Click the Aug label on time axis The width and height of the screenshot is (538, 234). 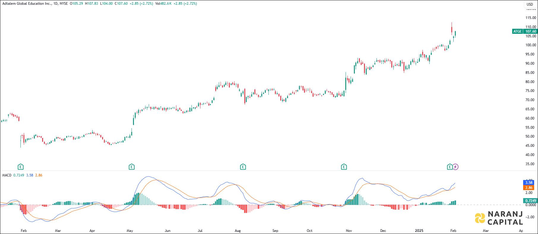238,231
